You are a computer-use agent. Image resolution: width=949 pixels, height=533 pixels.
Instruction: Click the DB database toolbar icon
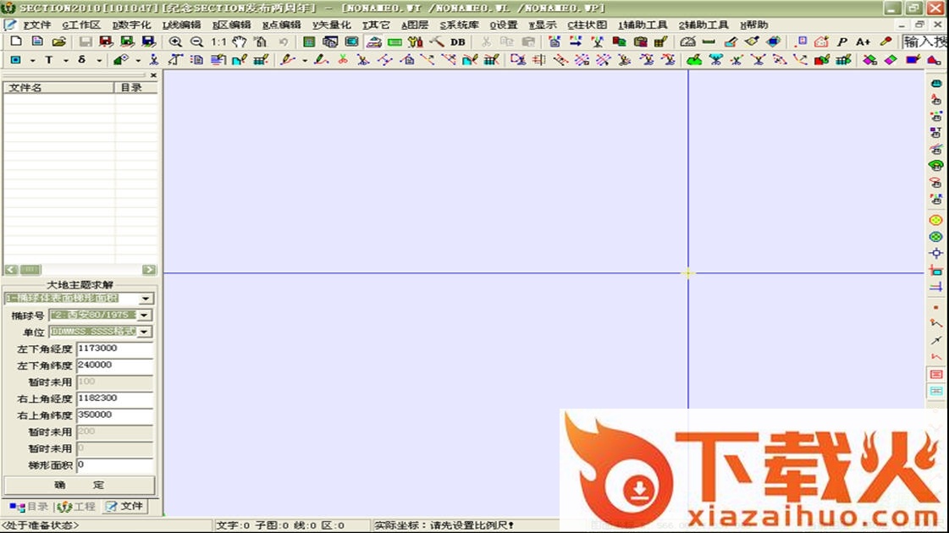pos(458,41)
